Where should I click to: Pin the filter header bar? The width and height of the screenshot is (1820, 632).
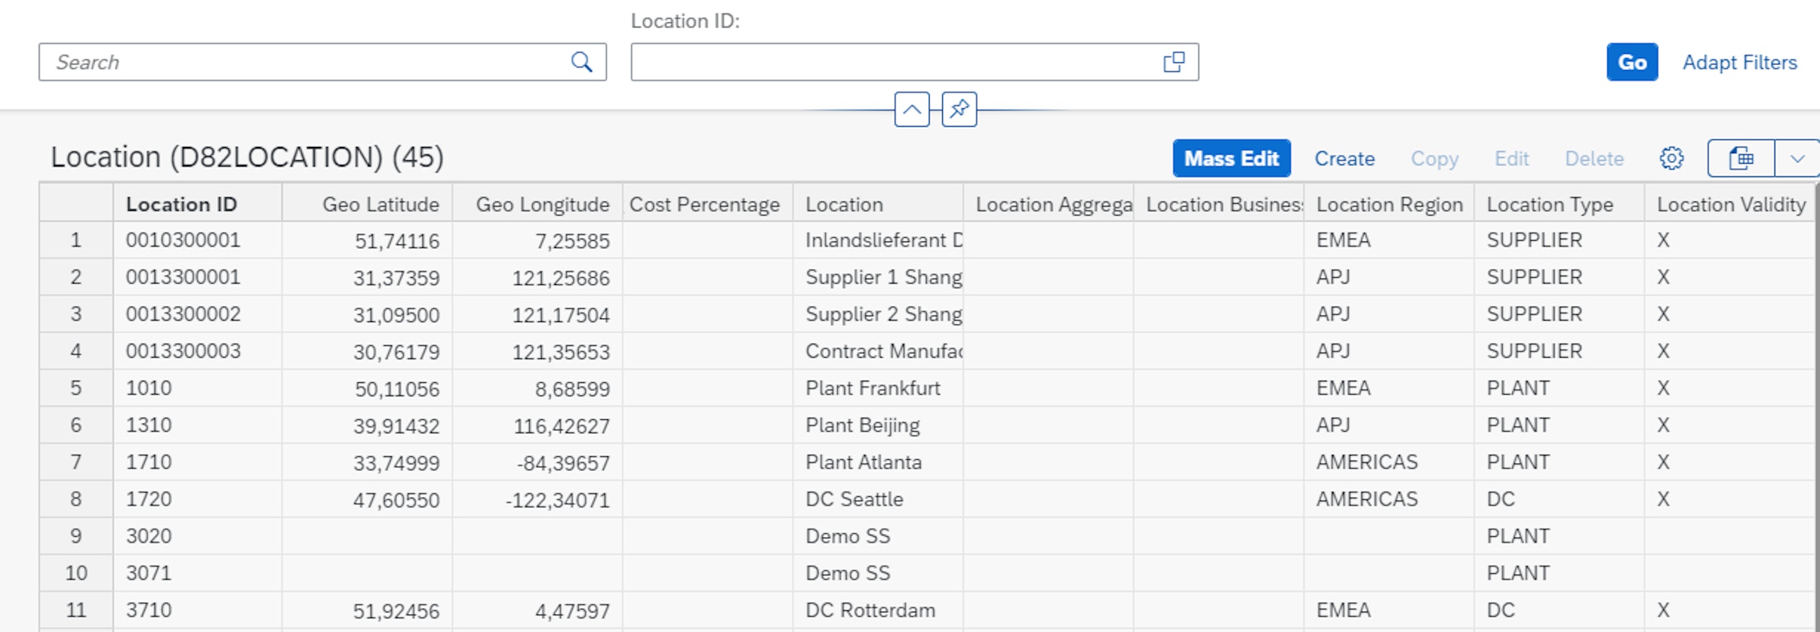(959, 109)
